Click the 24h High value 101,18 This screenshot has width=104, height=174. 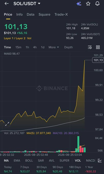click(x=71, y=28)
